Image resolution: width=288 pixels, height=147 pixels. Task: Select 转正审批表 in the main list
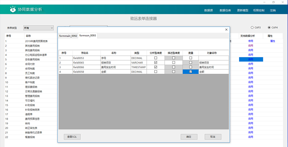coord(31,128)
